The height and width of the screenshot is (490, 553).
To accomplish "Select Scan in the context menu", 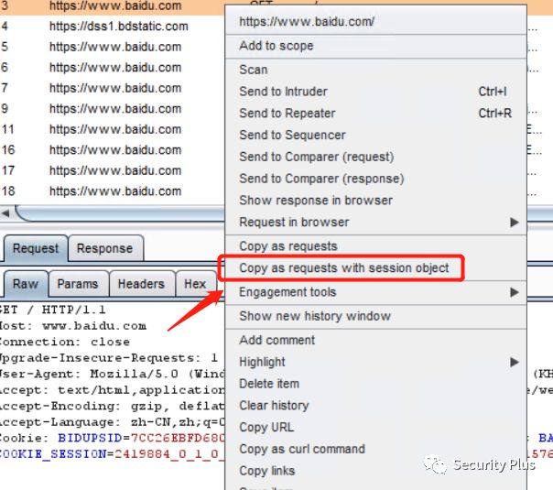I will [376, 70].
